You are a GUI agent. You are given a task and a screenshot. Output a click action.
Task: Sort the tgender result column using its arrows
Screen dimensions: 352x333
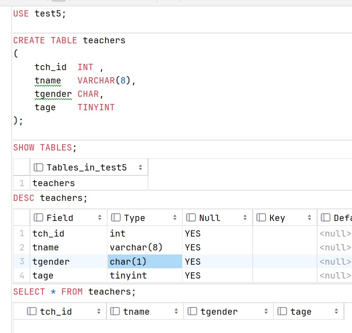(266, 311)
